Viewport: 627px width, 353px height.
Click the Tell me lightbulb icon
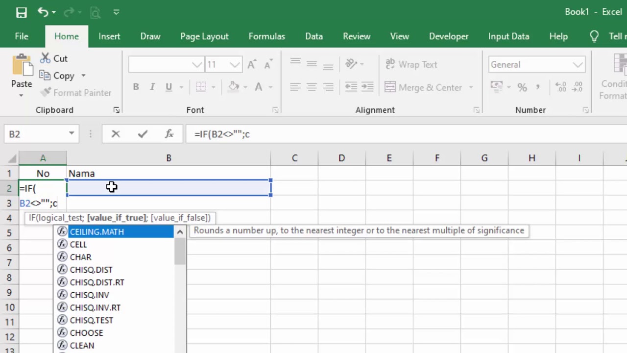coord(594,36)
